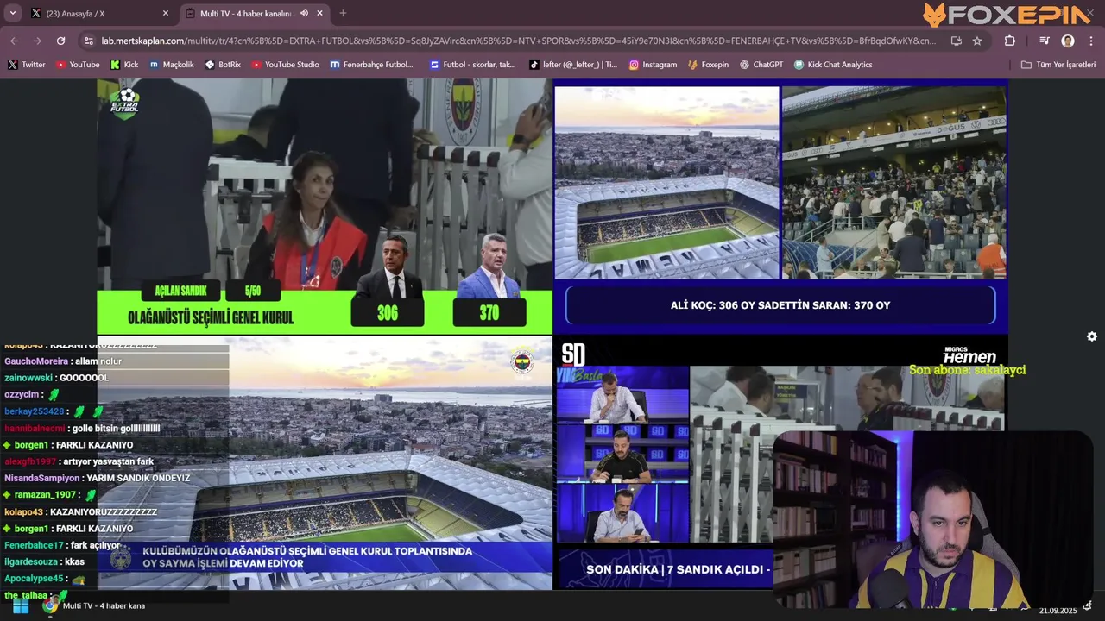Click 'ALİ KOÇ: 306 OY' score banner
Screen dimensions: 1105x621
coord(780,305)
